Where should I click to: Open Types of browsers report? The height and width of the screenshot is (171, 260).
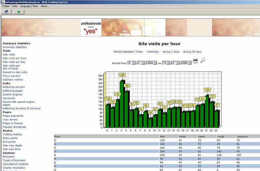click(x=14, y=160)
